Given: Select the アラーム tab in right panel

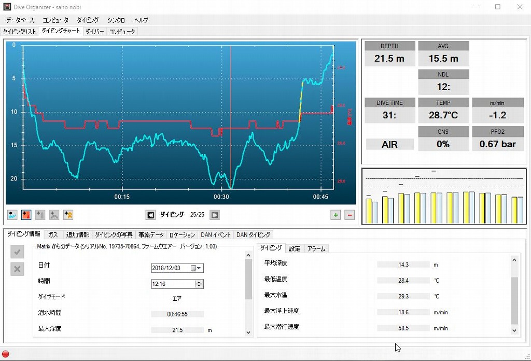Looking at the screenshot, I should [x=316, y=249].
